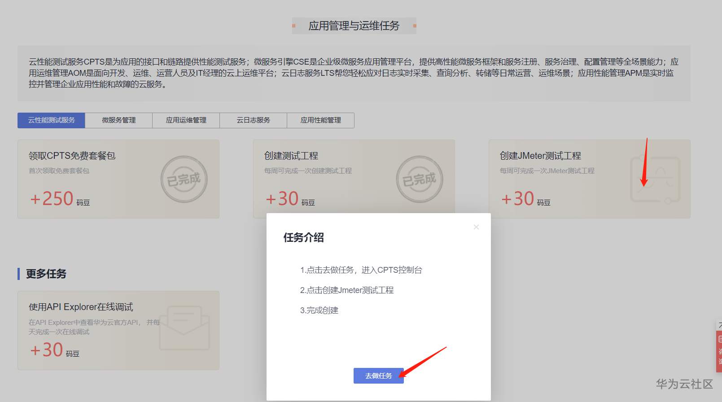Screen dimensions: 722x402
Task: Go to the 云日志服务 tab
Action: [x=254, y=120]
